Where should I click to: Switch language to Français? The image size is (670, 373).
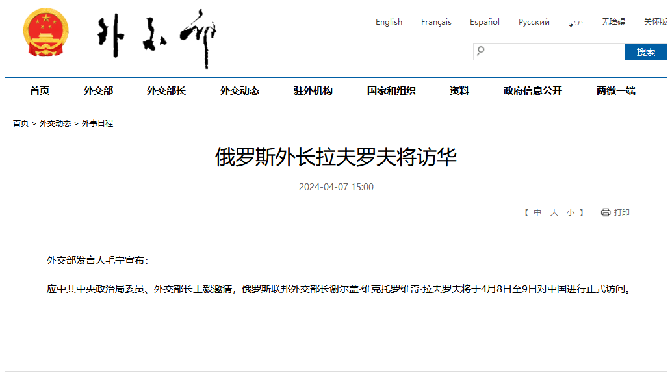[436, 22]
